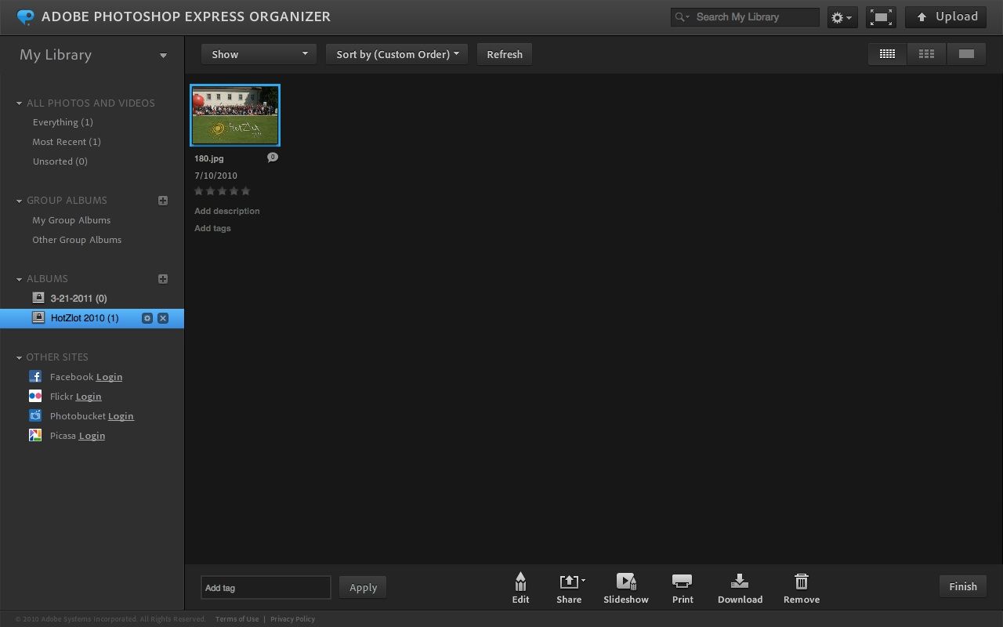The image size is (1003, 627).
Task: Rate 180.jpg one star
Action: (199, 191)
